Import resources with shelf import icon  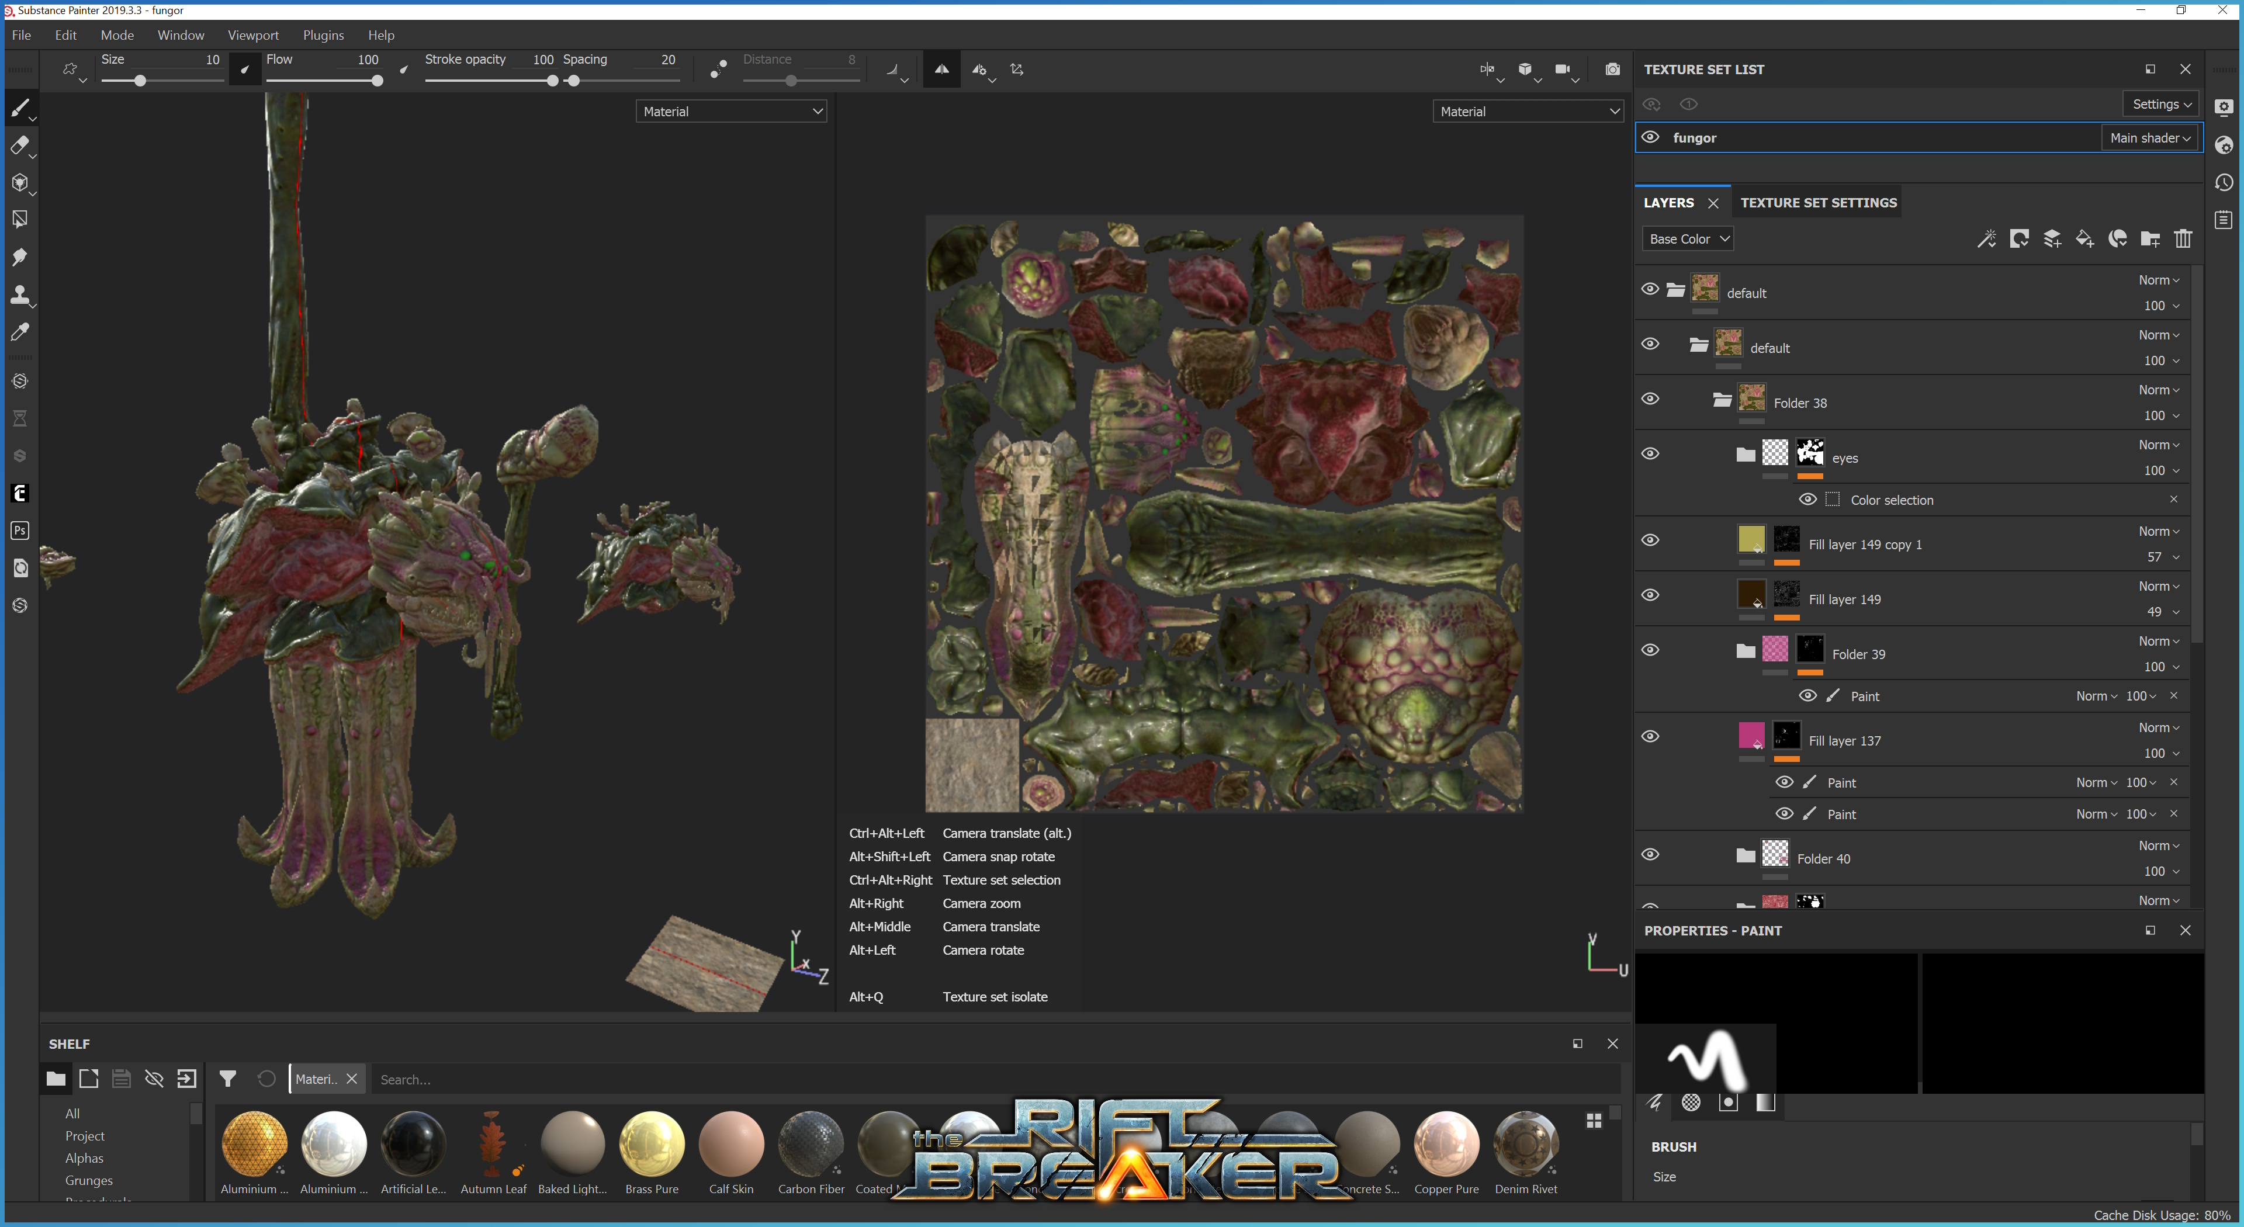click(186, 1079)
